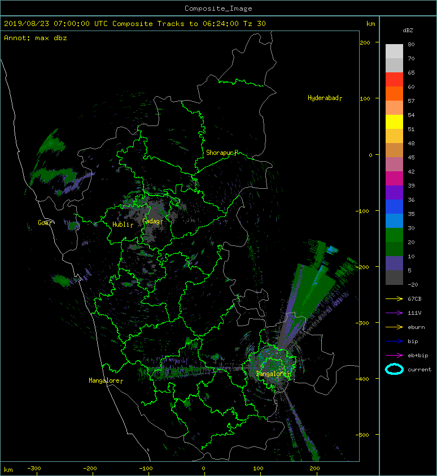Click the 0 tick on bottom axis
437x476 pixels.
coord(203,469)
